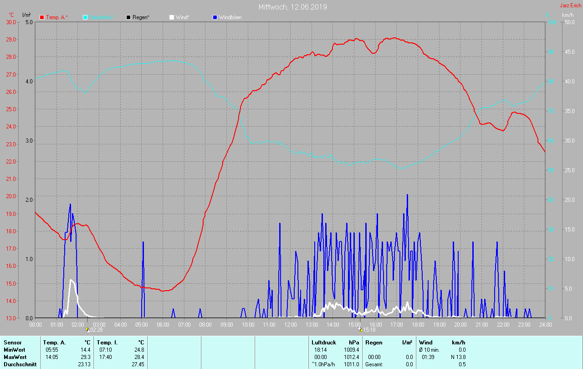The image size is (583, 369).
Task: Select the Temp. I. column header
Action: click(x=107, y=342)
